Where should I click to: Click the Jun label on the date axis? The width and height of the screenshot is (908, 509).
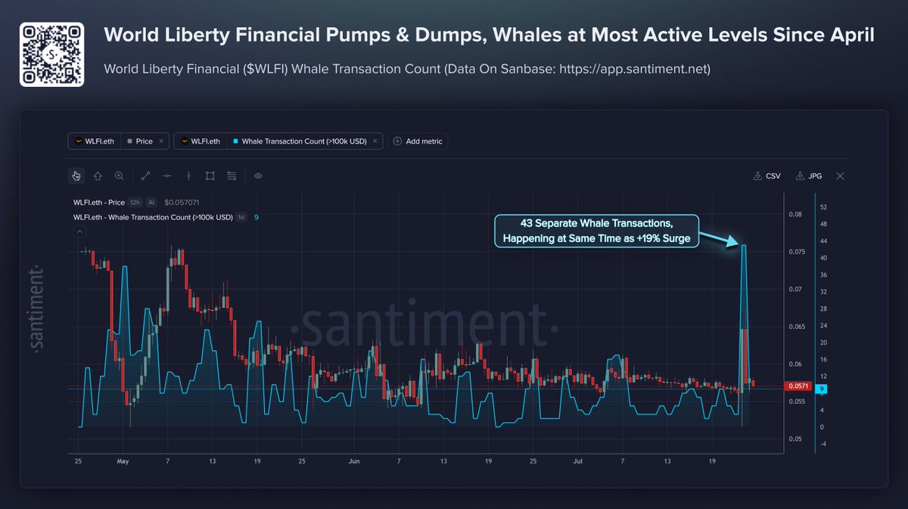[x=353, y=461]
